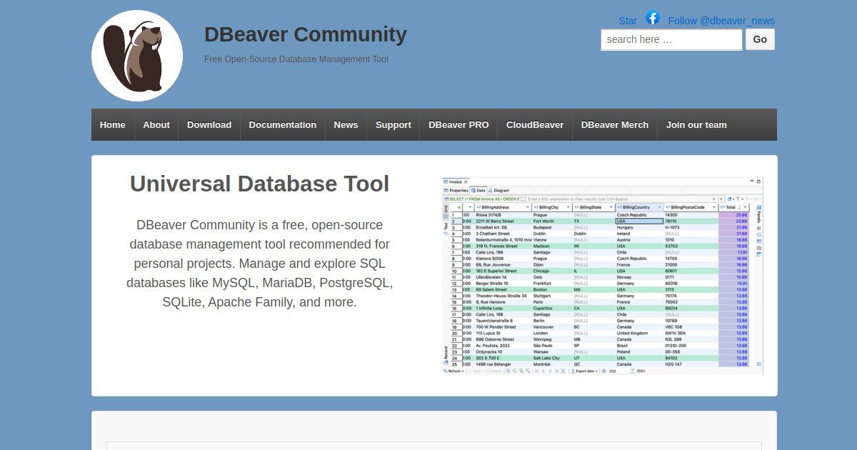The image size is (857, 450).
Task: Open the DBeaver data grid screenshot
Action: click(x=603, y=276)
